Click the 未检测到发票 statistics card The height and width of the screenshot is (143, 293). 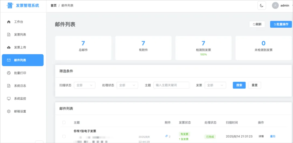[x=263, y=48]
